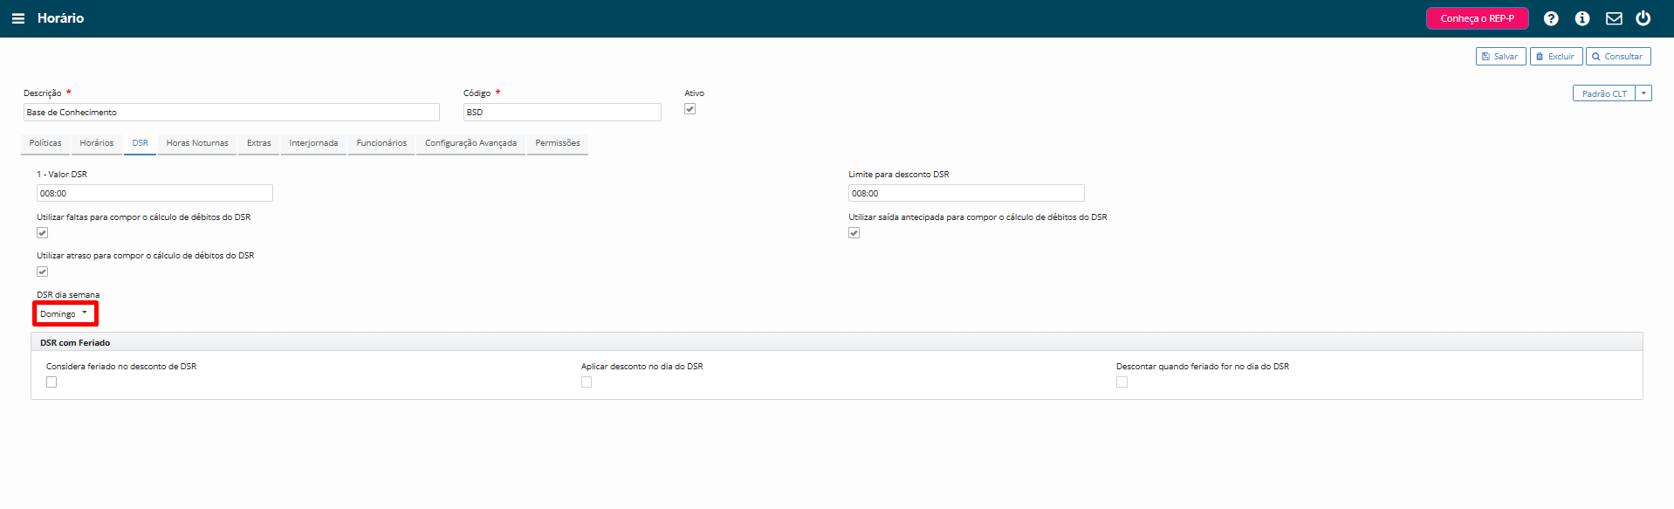This screenshot has width=1674, height=509.
Task: Click the Excluir button
Action: coord(1555,57)
